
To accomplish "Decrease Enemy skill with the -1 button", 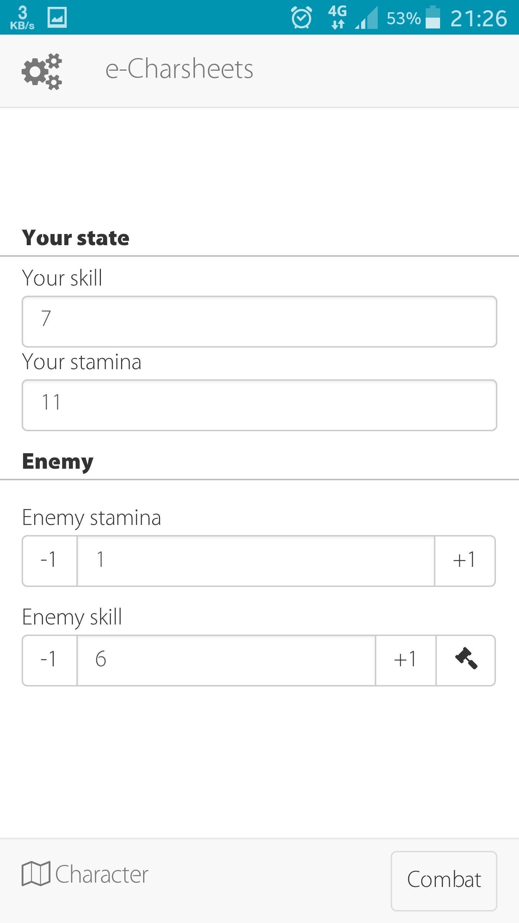I will (x=49, y=660).
